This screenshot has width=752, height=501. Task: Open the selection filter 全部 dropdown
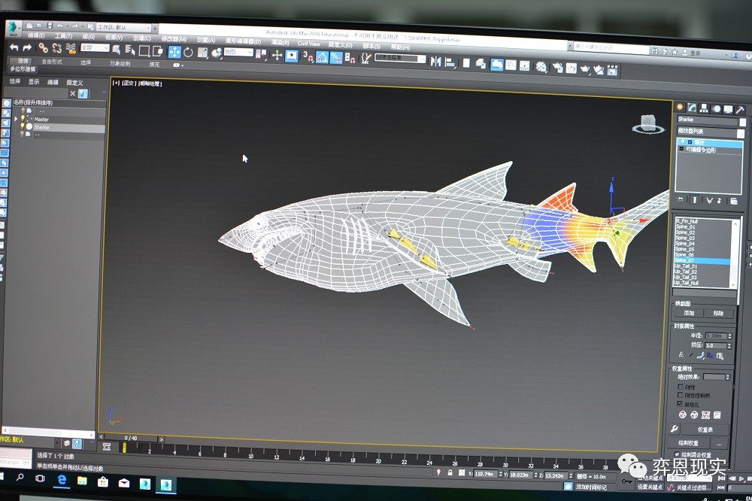point(95,47)
